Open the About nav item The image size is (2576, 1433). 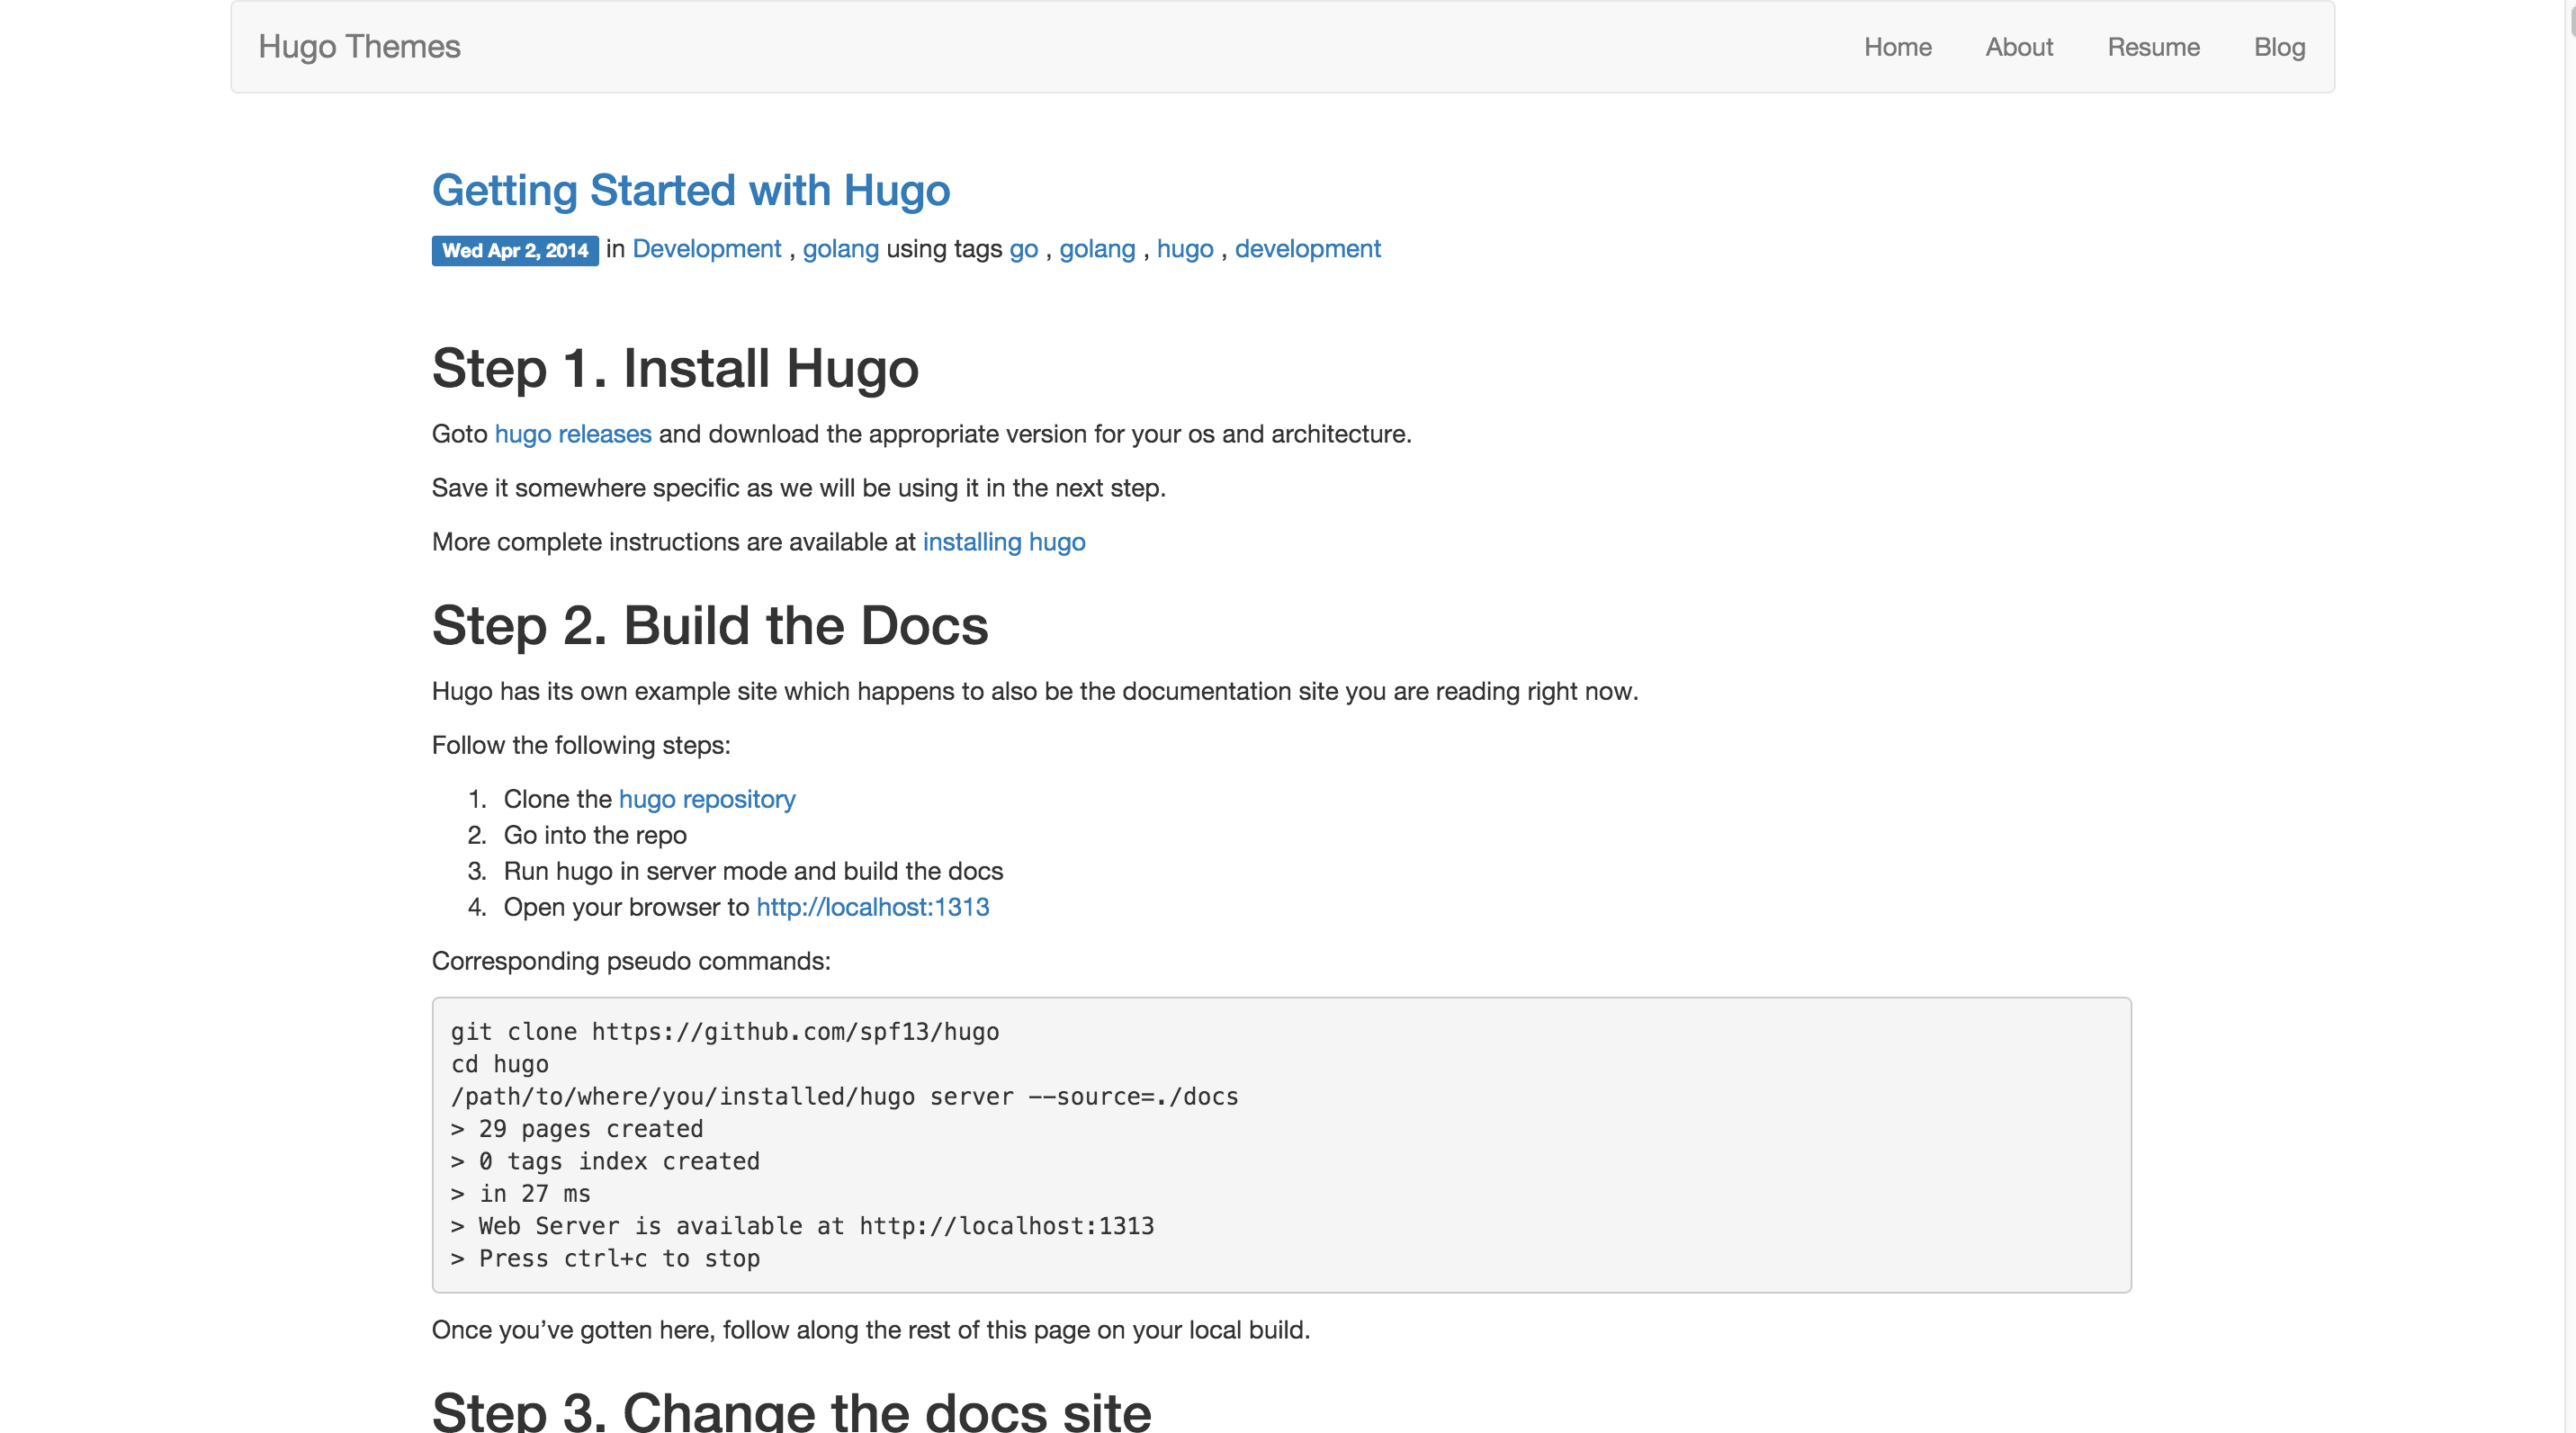[2018, 47]
